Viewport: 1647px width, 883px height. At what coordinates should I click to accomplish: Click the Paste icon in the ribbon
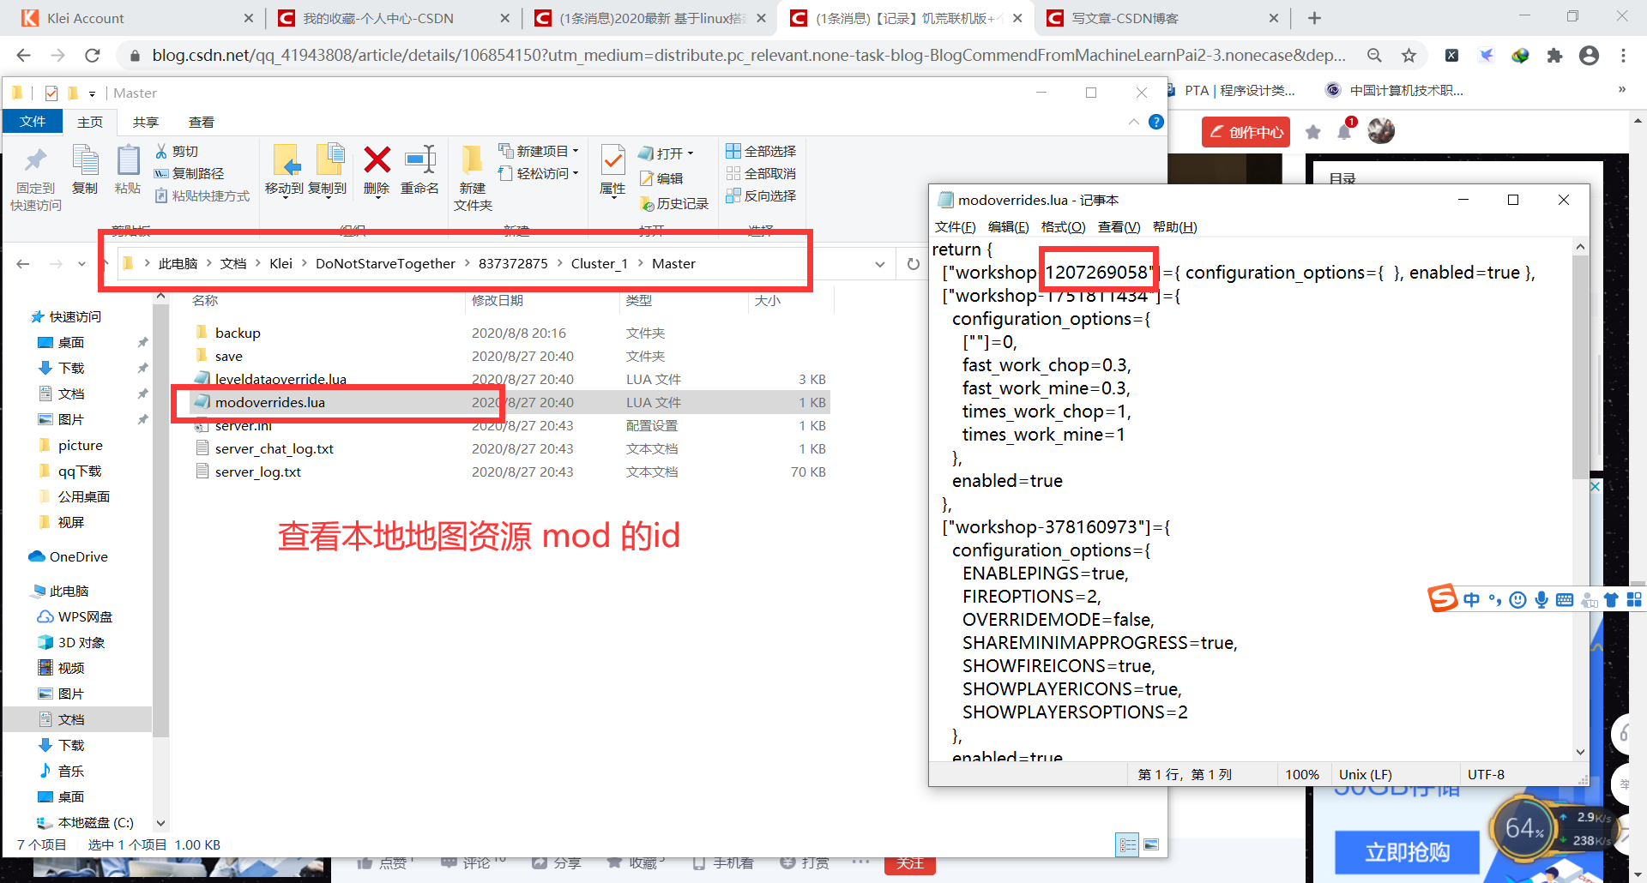coord(128,161)
